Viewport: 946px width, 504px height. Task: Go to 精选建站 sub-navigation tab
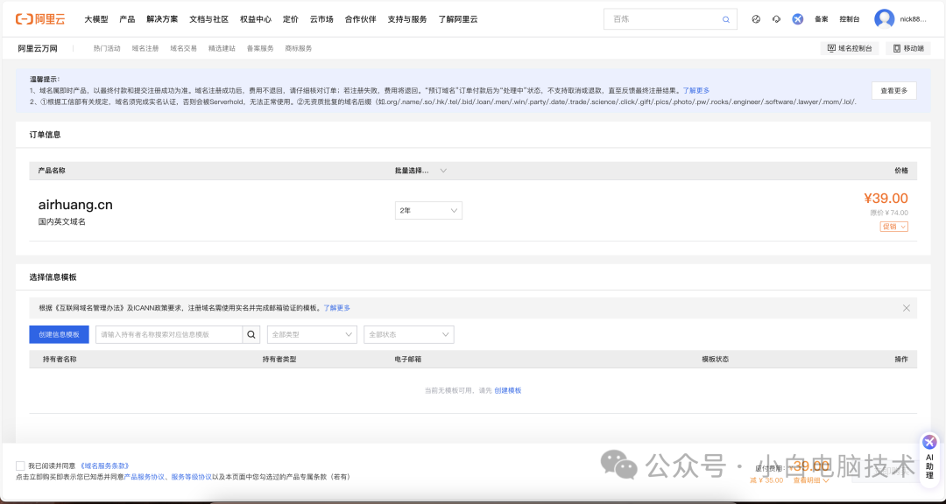click(222, 48)
